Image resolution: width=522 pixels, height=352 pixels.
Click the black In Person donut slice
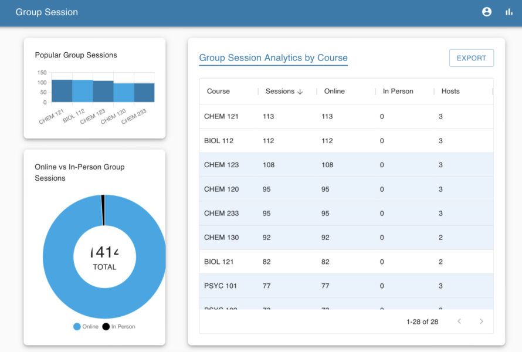tap(103, 210)
